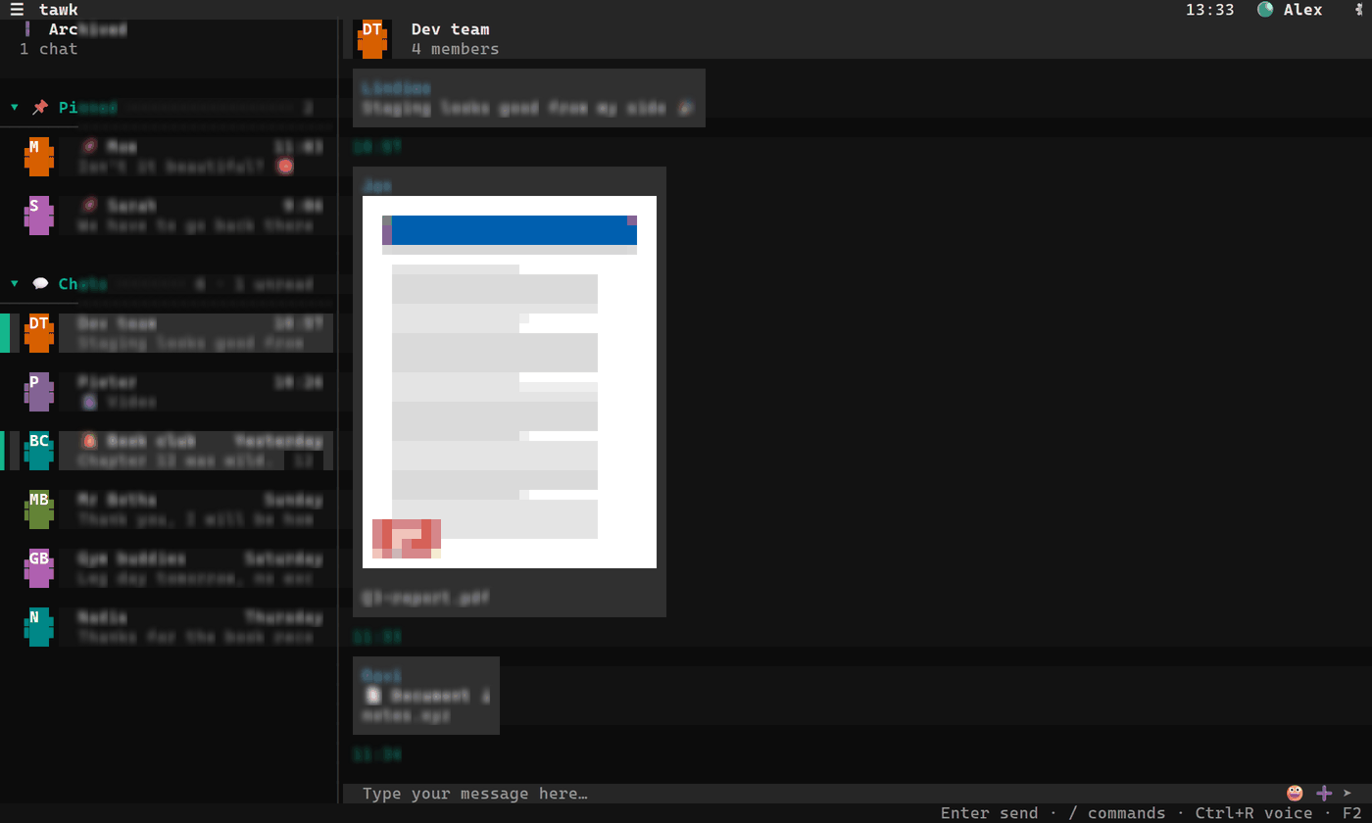
Task: Open the settings gear in top bar
Action: [x=1361, y=10]
